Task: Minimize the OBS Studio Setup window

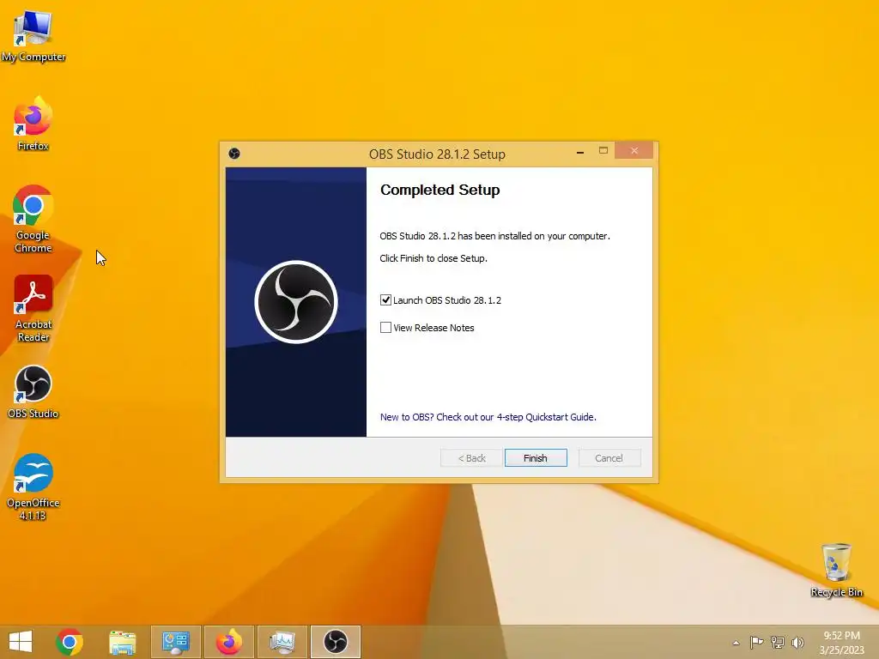Action: (580, 151)
